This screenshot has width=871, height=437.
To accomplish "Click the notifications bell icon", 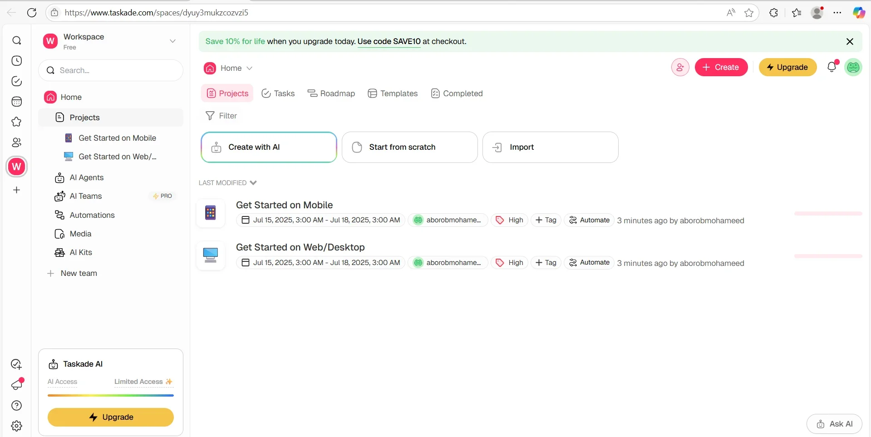I will (832, 67).
